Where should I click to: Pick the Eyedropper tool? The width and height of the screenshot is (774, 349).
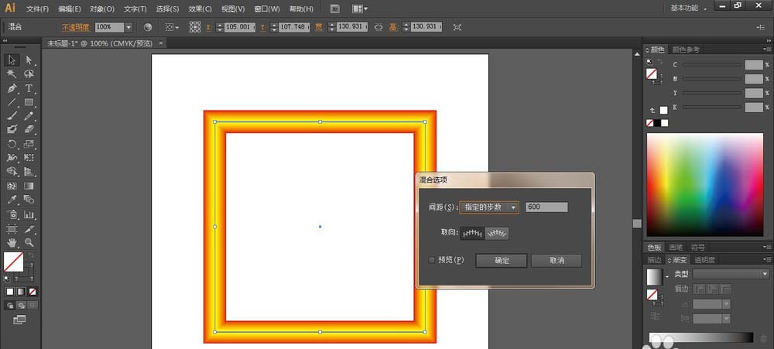pyautogui.click(x=12, y=200)
